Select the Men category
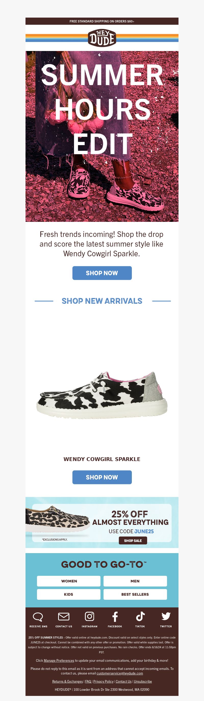The width and height of the screenshot is (204, 701). (135, 581)
